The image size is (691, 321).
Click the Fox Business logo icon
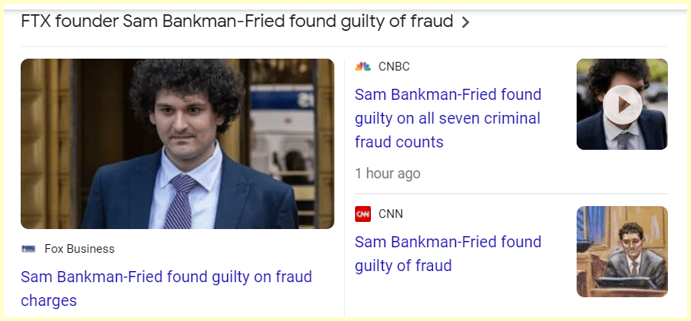click(29, 249)
